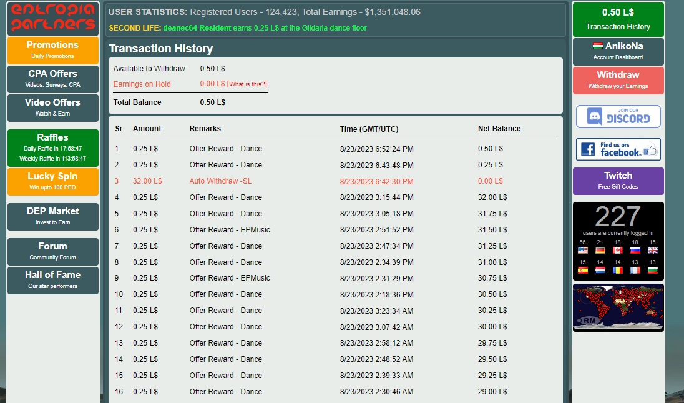Viewport: 684px width, 403px height.
Task: Click timestamp 8/23/2023 6:43:48 PM
Action: tap(377, 165)
